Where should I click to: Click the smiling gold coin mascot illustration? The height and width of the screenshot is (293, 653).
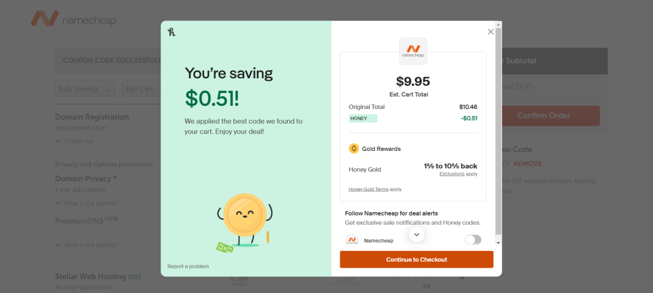(x=244, y=216)
